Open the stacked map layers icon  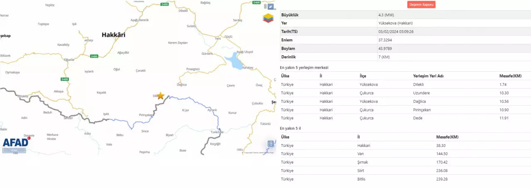(268, 18)
